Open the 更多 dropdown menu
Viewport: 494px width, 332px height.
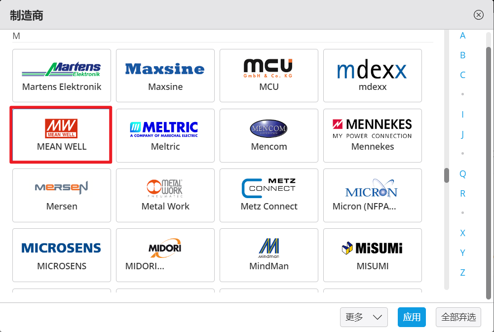click(x=364, y=317)
